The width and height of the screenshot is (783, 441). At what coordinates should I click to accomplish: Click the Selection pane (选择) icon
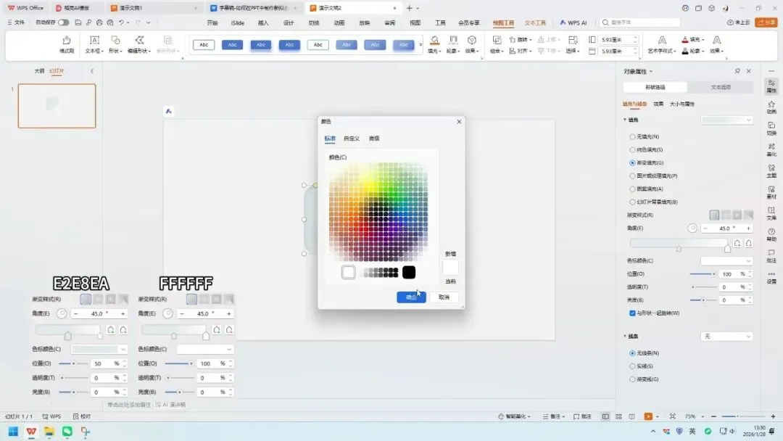(573, 41)
